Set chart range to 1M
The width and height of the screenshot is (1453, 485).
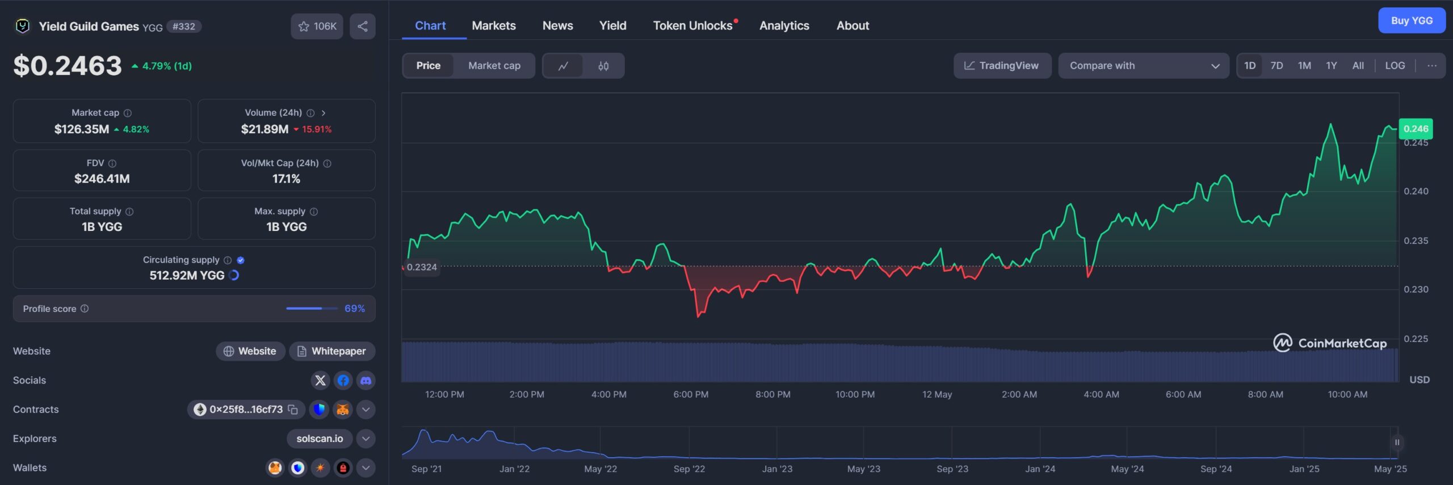pos(1304,66)
